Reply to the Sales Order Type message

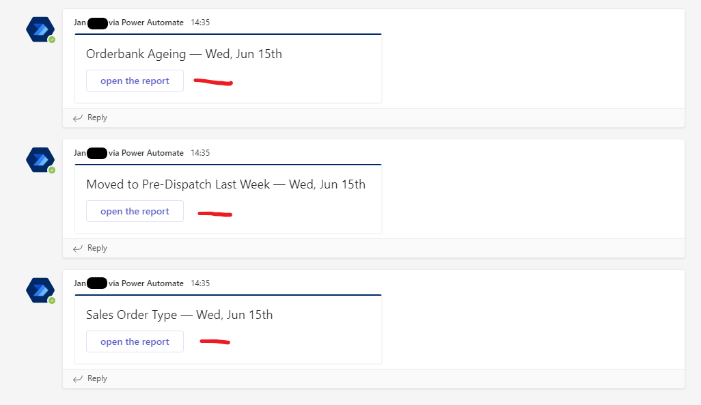pos(97,378)
